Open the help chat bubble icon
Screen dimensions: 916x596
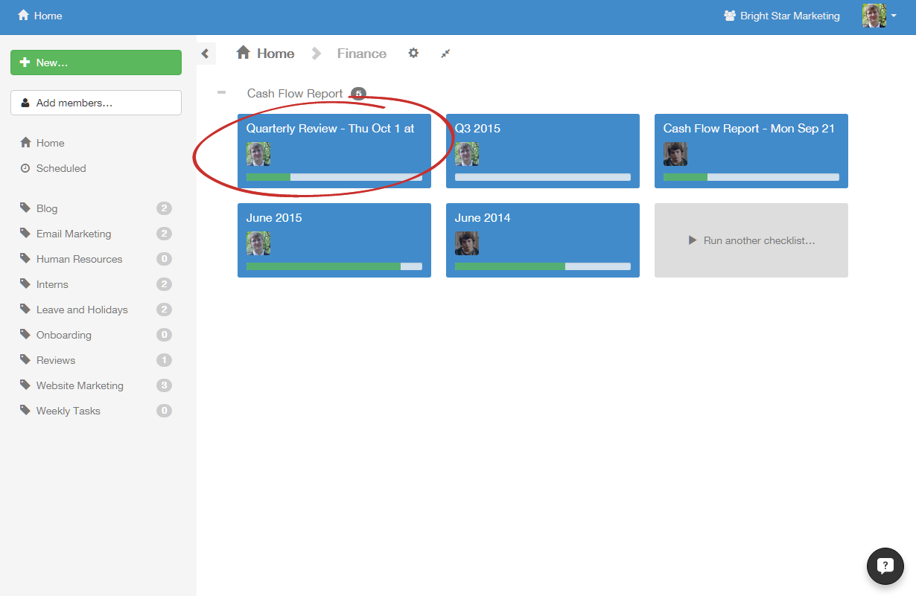coord(885,565)
